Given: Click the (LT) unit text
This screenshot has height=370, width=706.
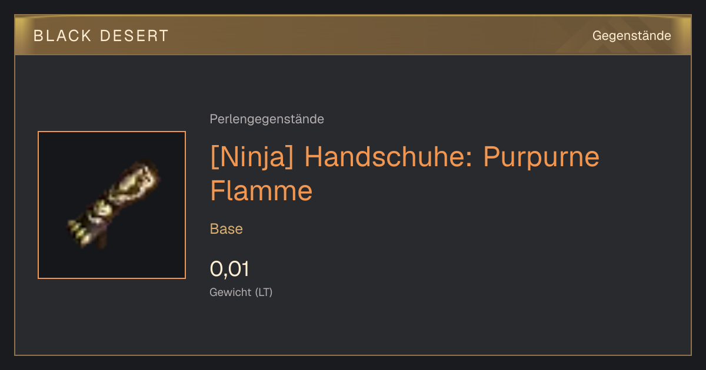Looking at the screenshot, I should (x=264, y=292).
